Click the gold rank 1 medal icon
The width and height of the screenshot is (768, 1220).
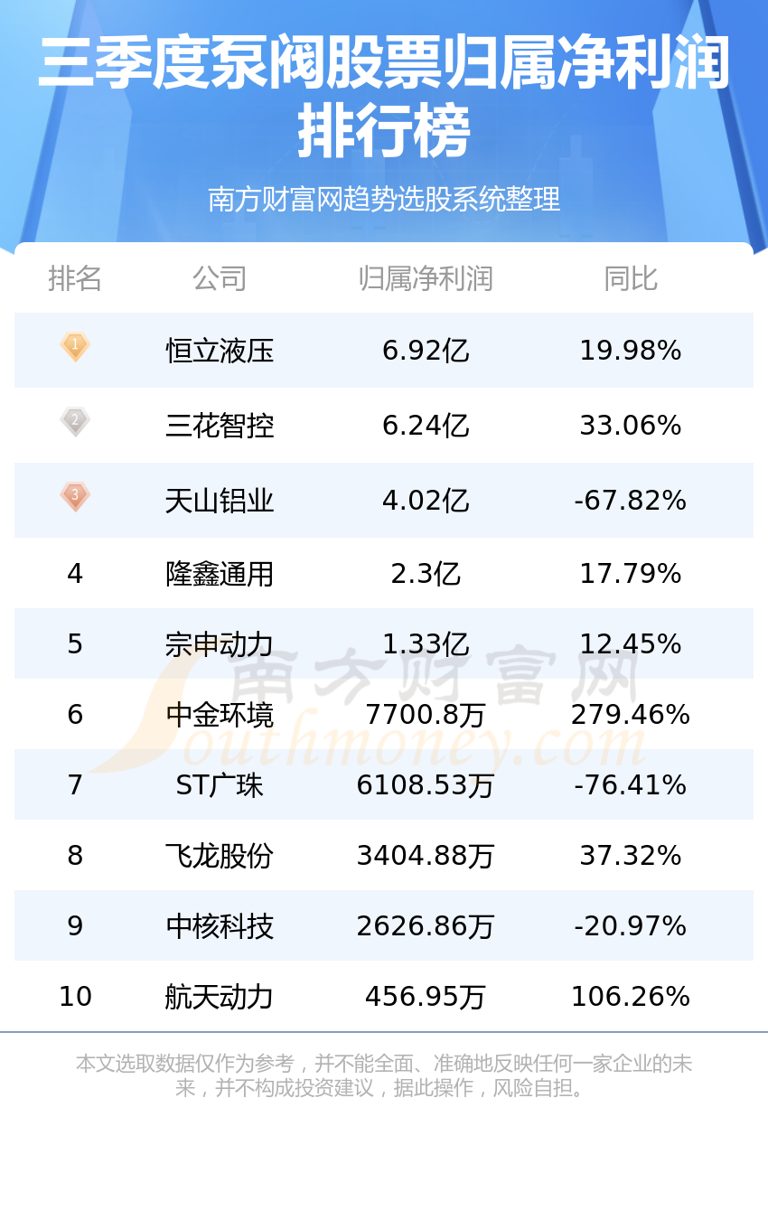(75, 346)
